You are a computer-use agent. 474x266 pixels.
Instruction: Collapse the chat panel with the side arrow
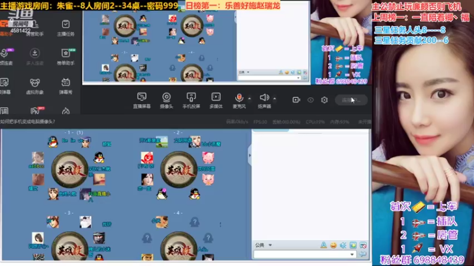(249, 155)
